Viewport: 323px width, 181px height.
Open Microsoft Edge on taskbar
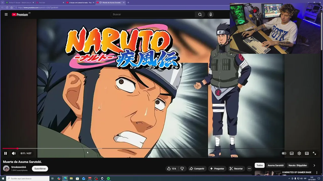click(x=65, y=178)
